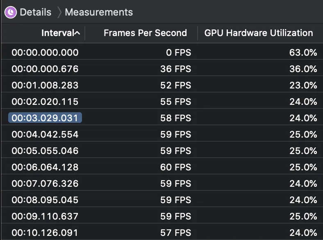Select the 00:04.042.554 interval row
Image resolution: width=323 pixels, height=240 pixels.
(x=45, y=134)
